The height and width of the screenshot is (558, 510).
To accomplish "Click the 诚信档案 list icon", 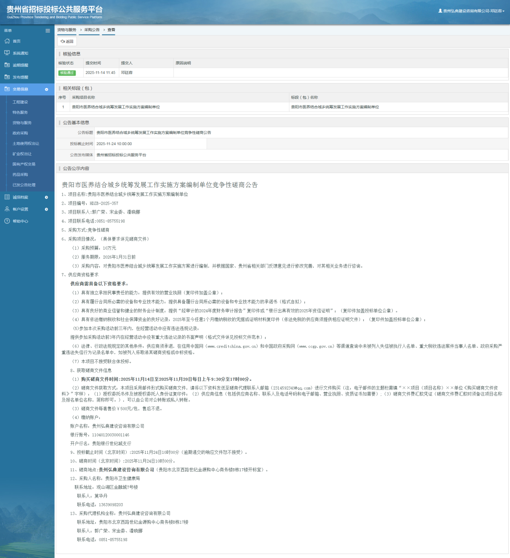I will click(7, 197).
